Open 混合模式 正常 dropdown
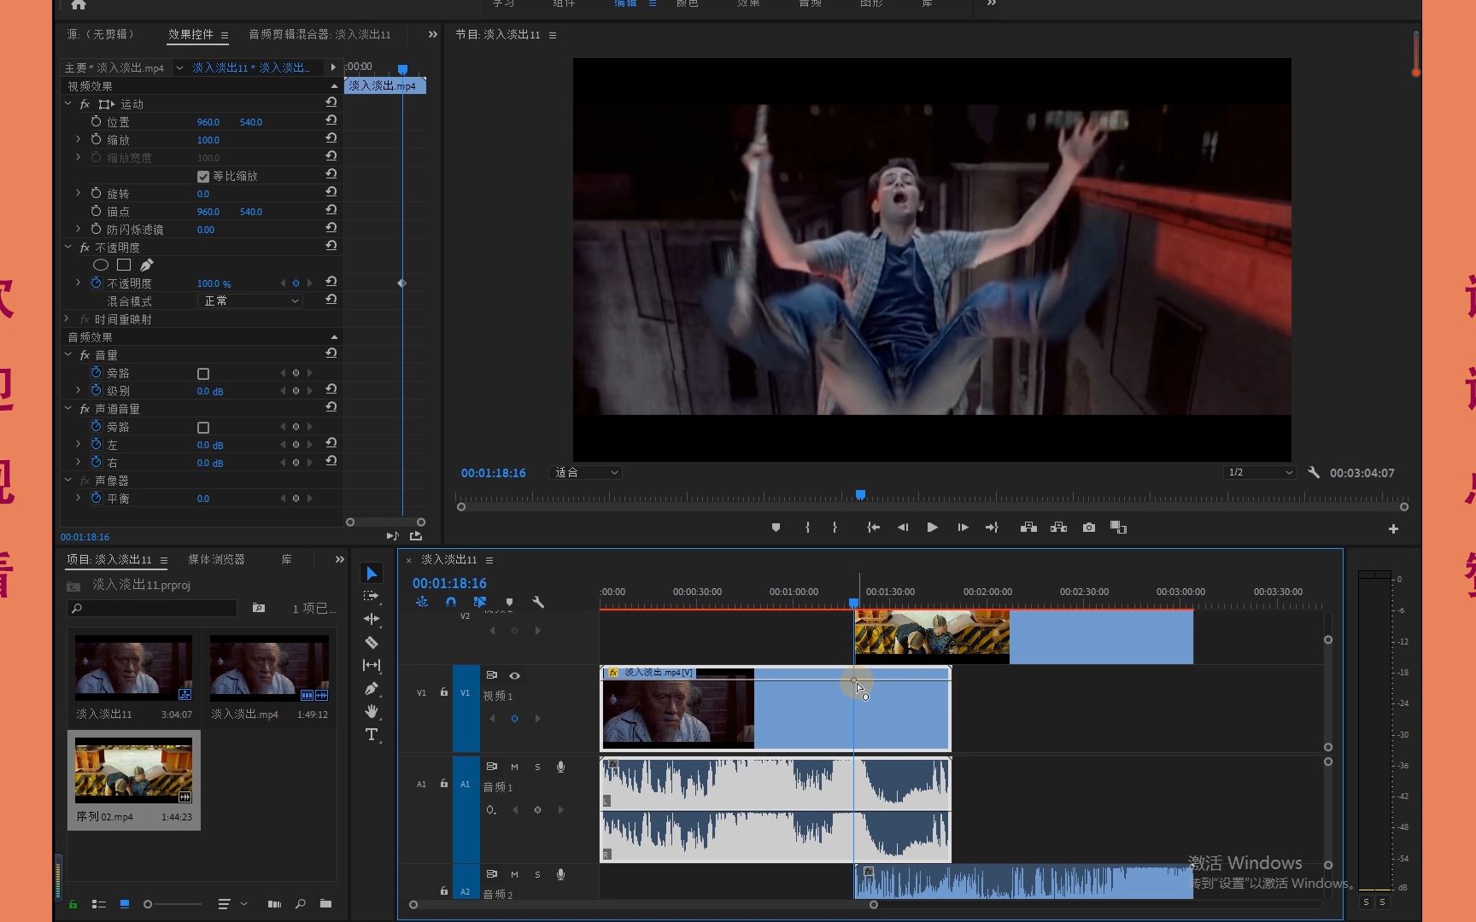The height and width of the screenshot is (922, 1476). point(249,301)
